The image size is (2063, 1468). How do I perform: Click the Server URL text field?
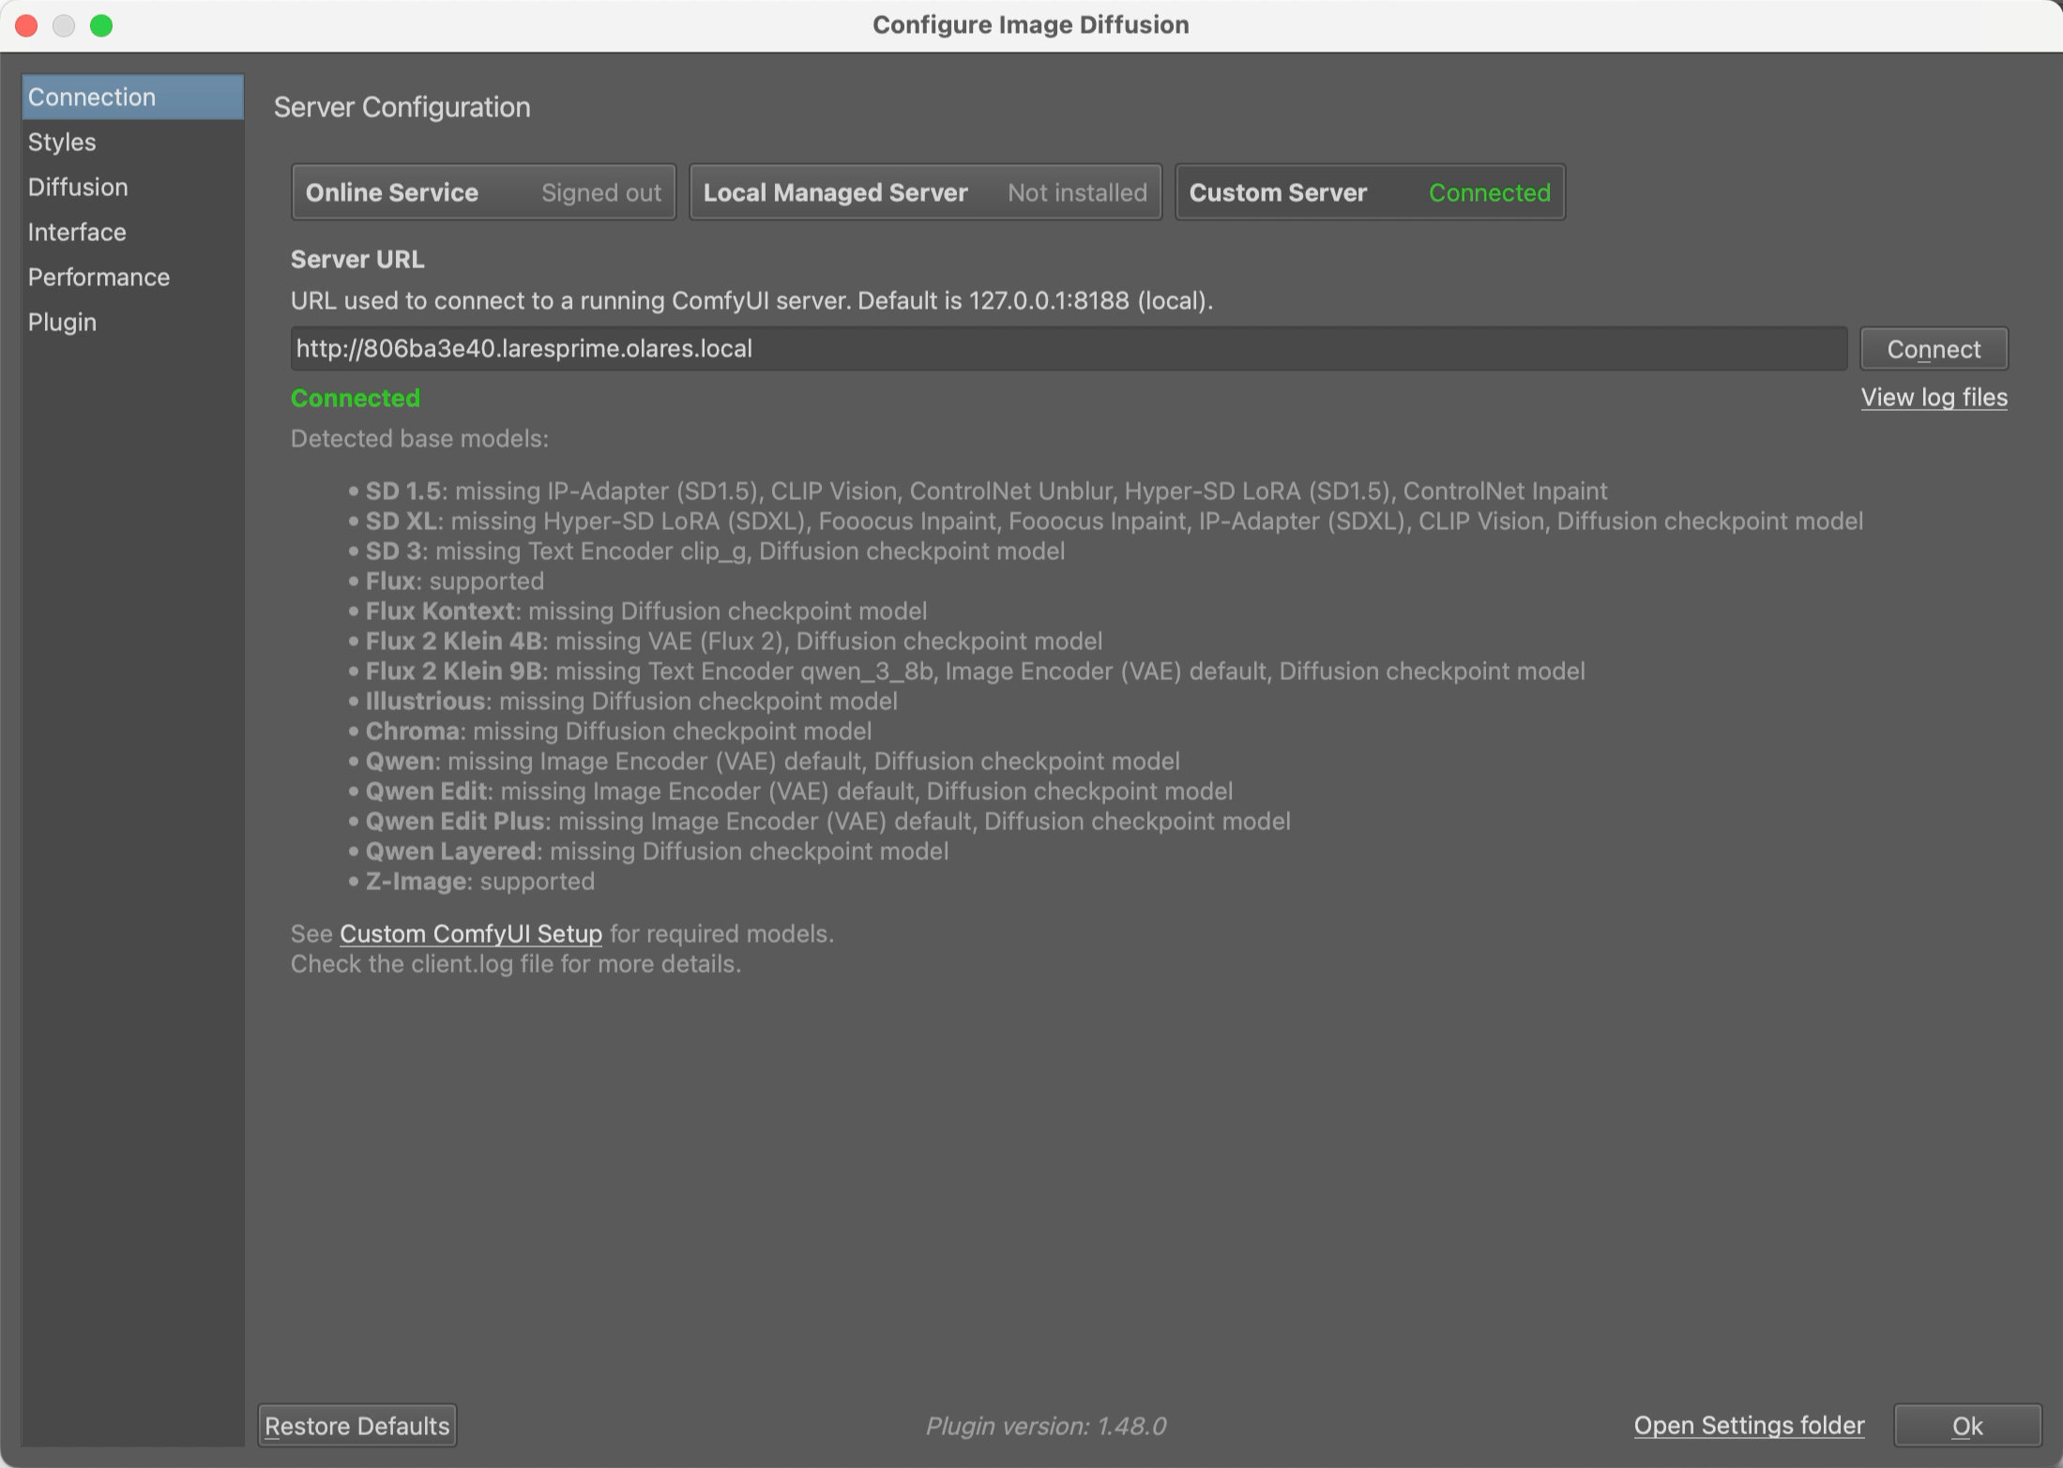coord(1068,349)
